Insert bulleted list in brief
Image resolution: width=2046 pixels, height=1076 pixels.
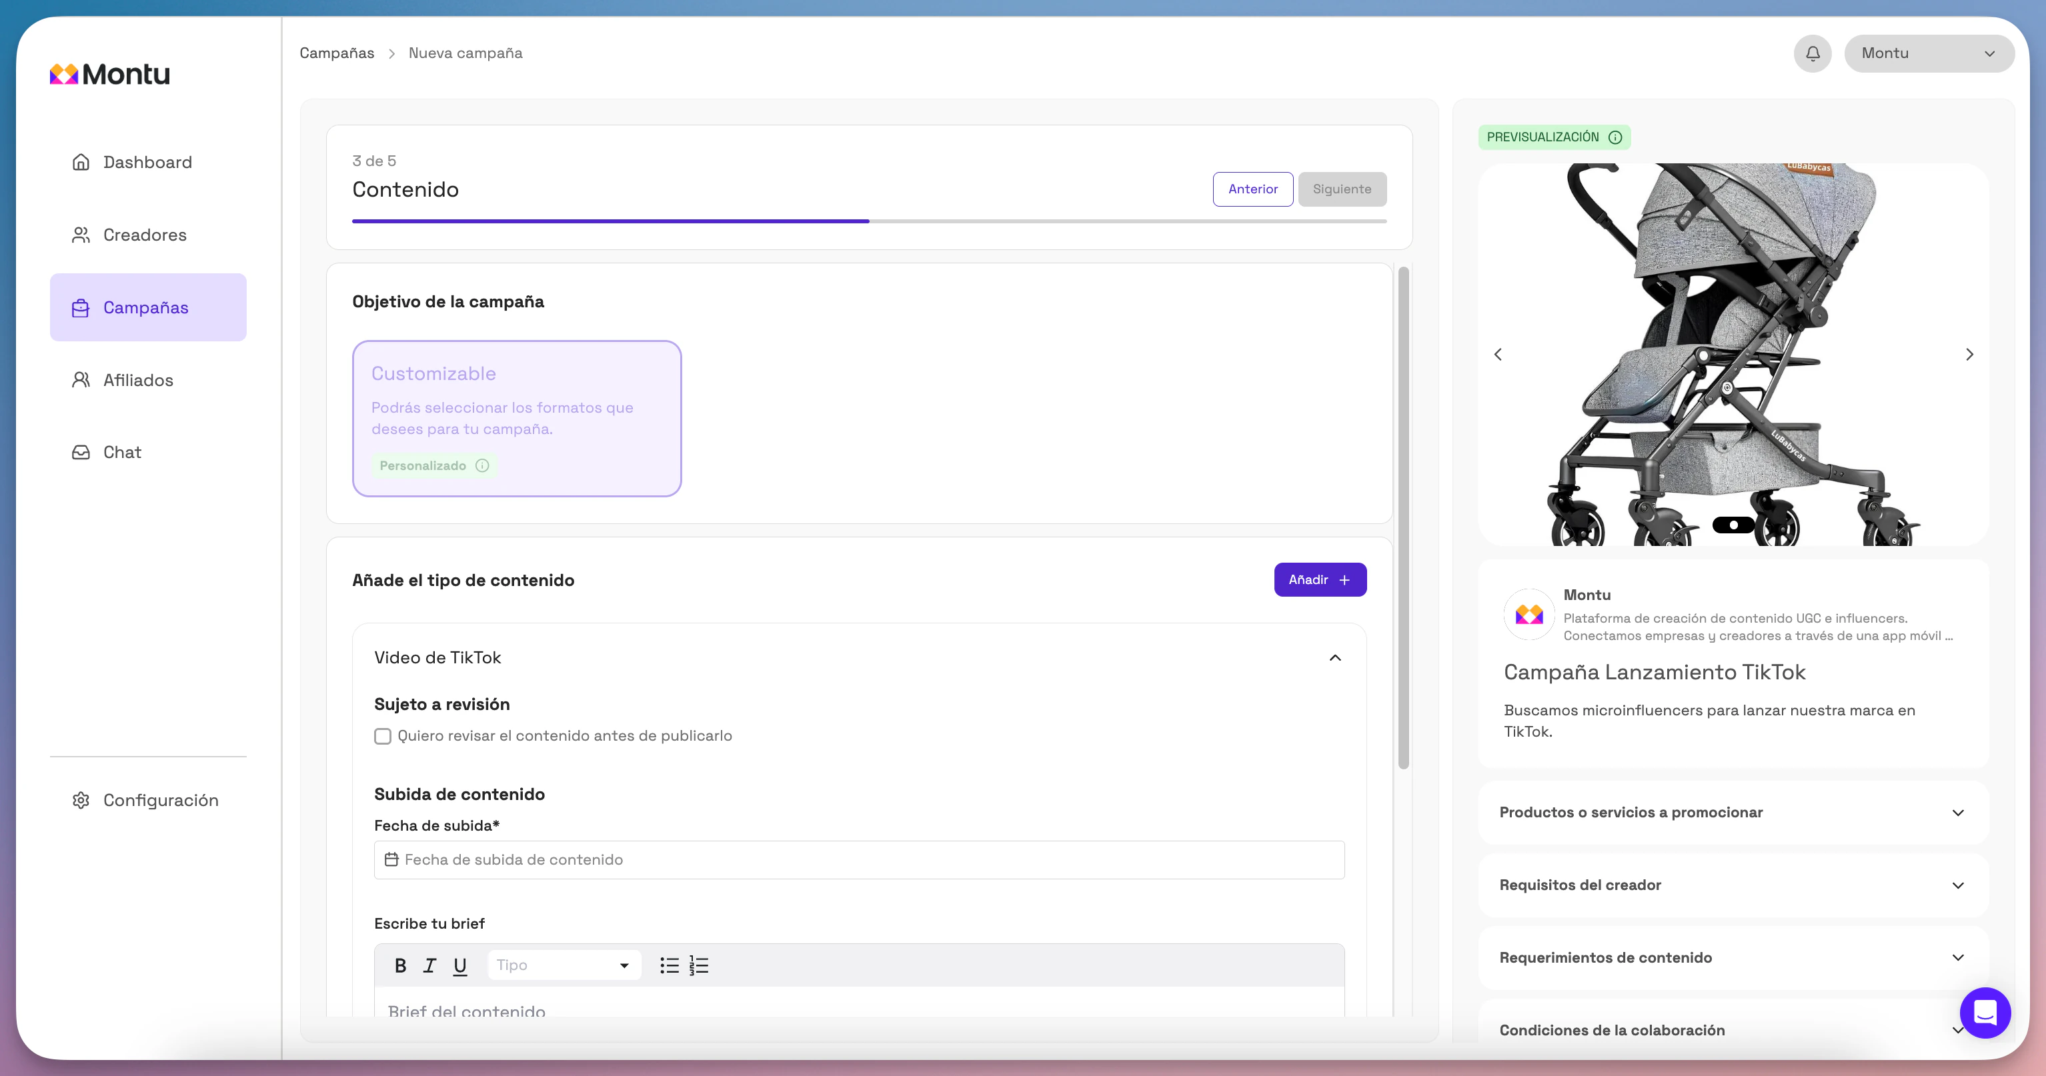[x=670, y=965]
